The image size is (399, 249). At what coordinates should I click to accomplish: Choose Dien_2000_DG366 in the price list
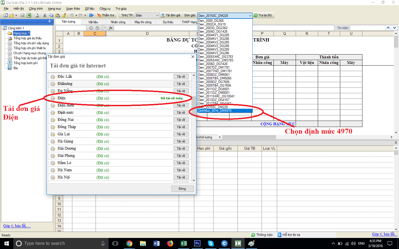211,21
